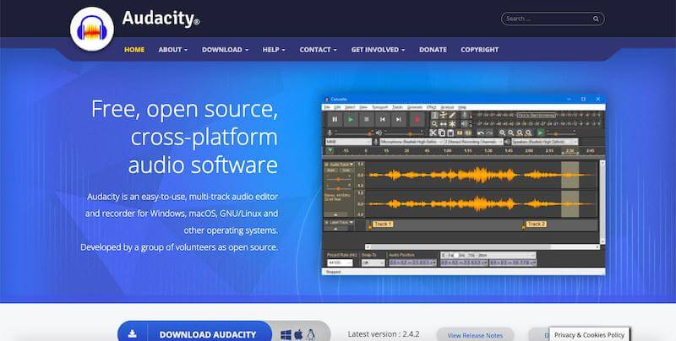Image resolution: width=676 pixels, height=341 pixels.
Task: Click the Fit Project zoom icon
Action: pyautogui.click(x=528, y=133)
